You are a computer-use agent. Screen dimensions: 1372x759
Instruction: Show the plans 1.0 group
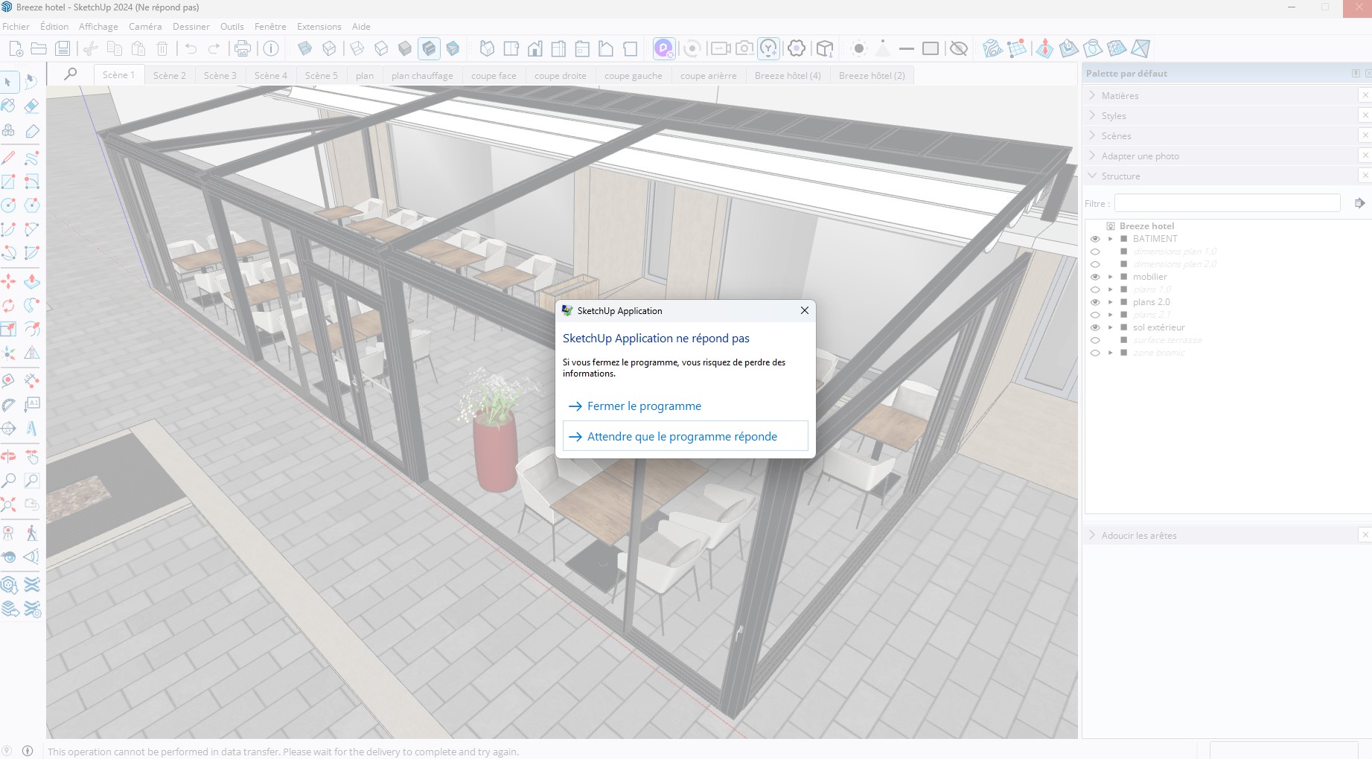[x=1095, y=289]
